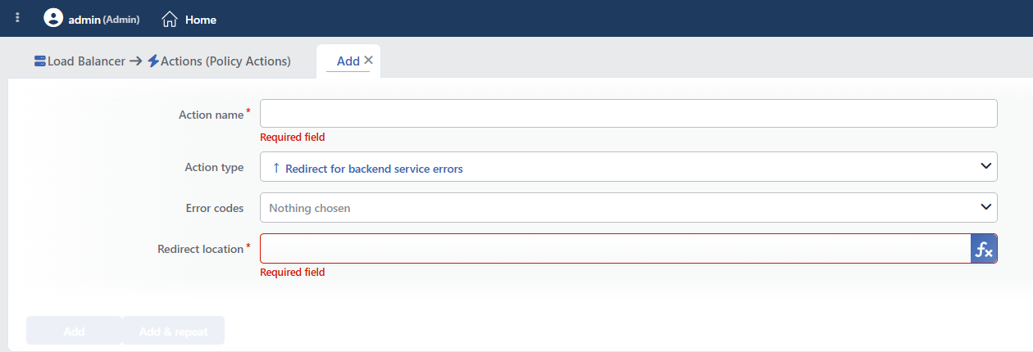
Task: Click the Actions lightning bolt icon
Action: [x=153, y=61]
